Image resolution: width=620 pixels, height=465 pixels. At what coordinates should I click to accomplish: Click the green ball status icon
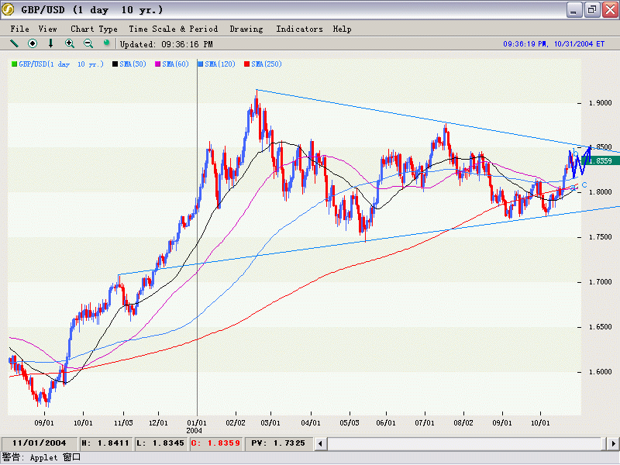(x=107, y=43)
